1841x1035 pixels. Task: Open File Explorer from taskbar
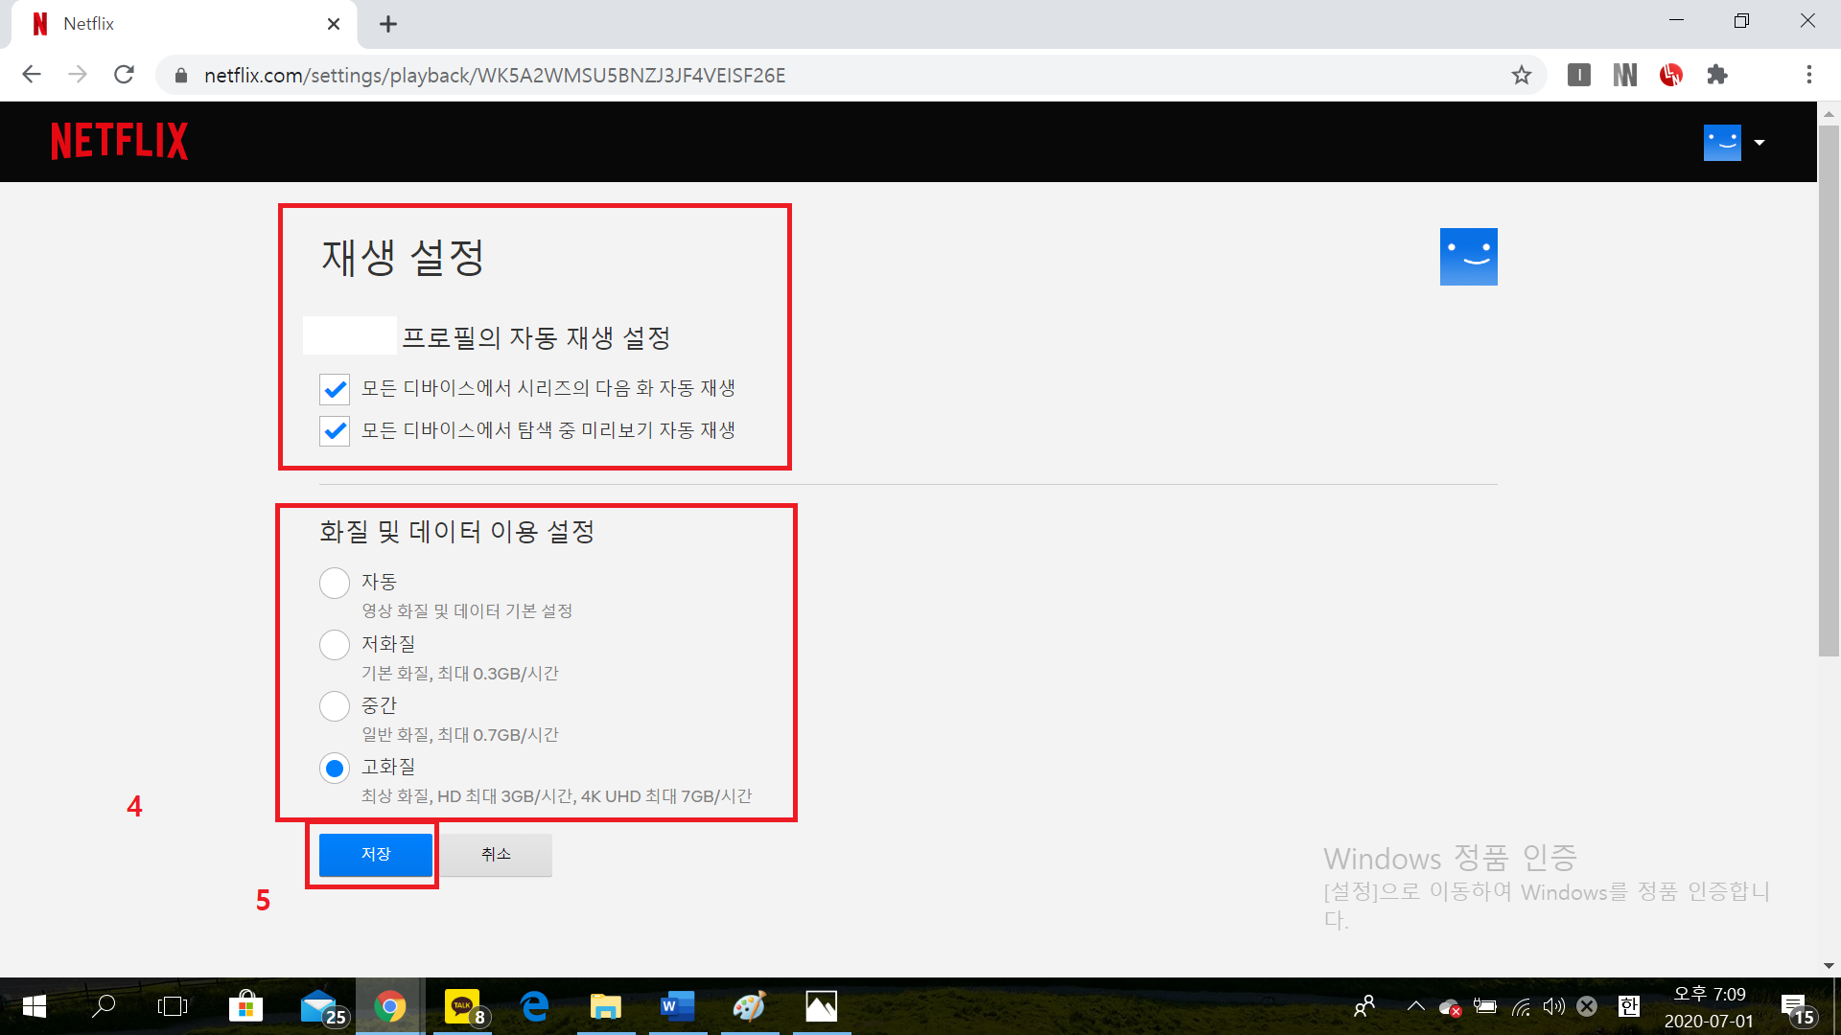click(605, 1006)
